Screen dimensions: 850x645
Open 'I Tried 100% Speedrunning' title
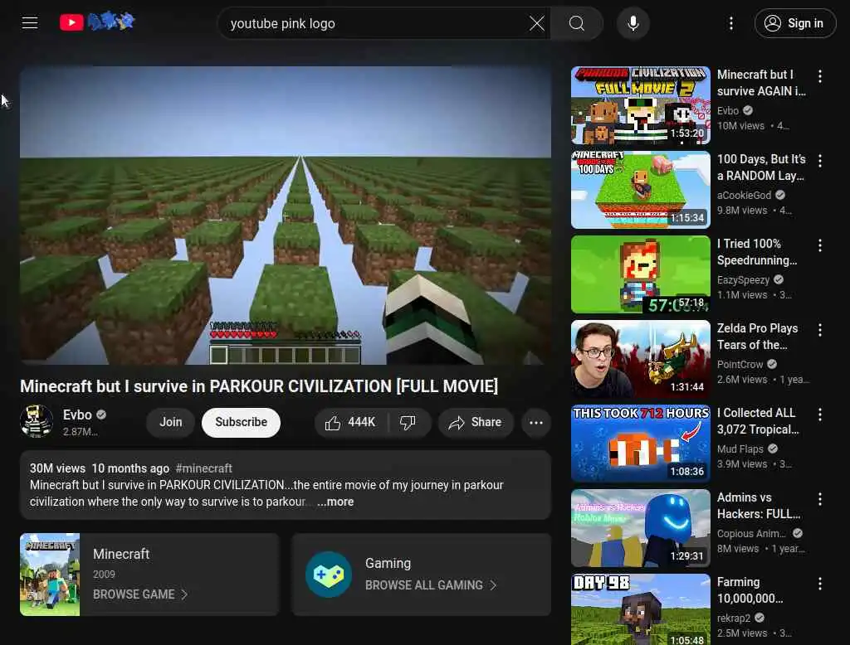[x=757, y=252]
